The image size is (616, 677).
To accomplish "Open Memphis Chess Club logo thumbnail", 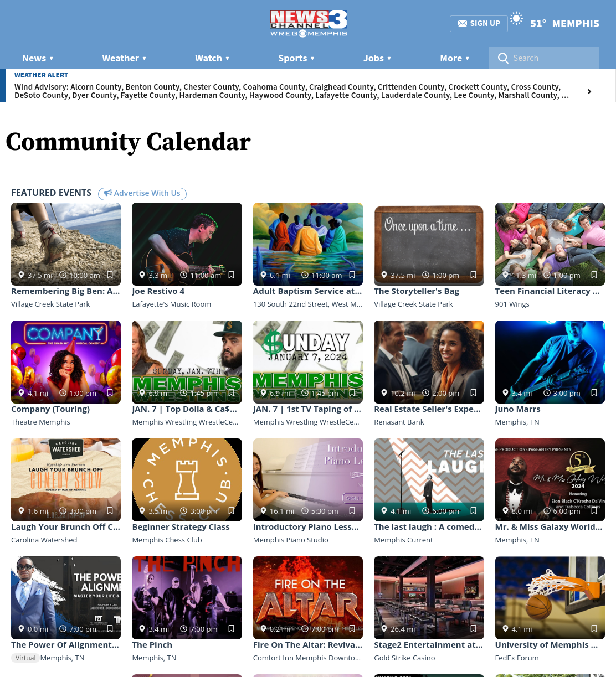I will 187,480.
